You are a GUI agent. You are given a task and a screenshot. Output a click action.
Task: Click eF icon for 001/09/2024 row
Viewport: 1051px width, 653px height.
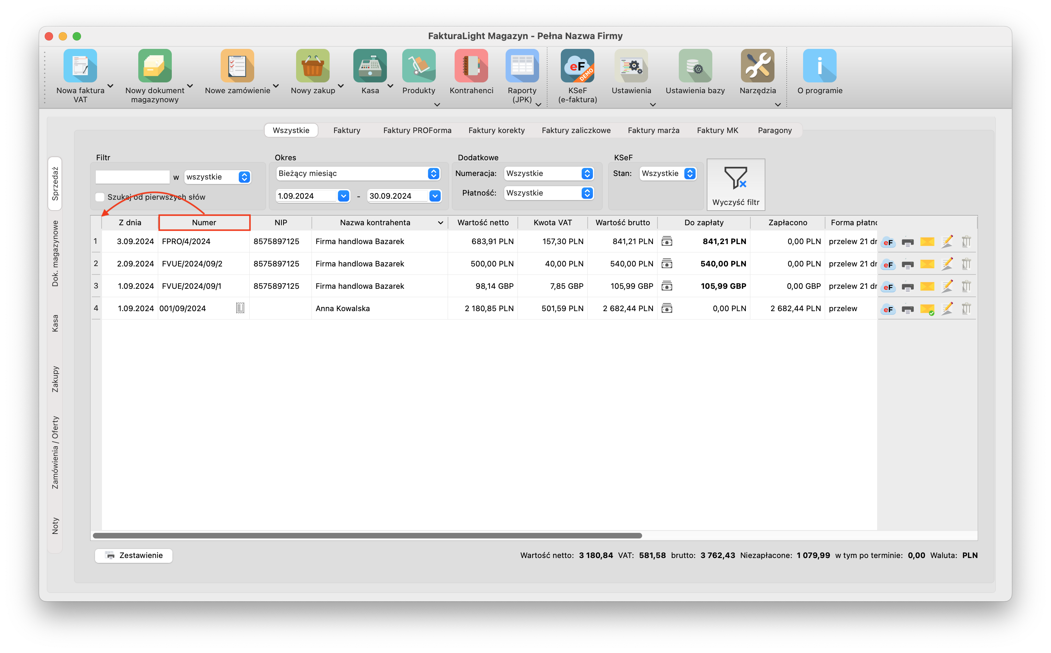[888, 309]
